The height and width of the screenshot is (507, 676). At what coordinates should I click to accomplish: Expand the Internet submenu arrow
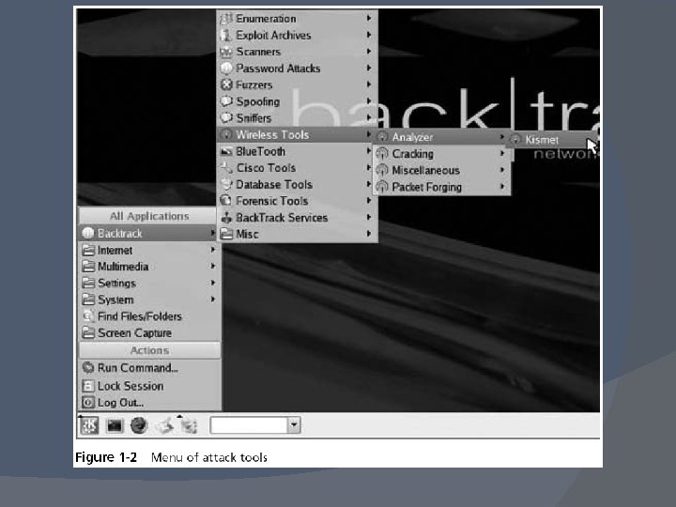click(x=213, y=250)
